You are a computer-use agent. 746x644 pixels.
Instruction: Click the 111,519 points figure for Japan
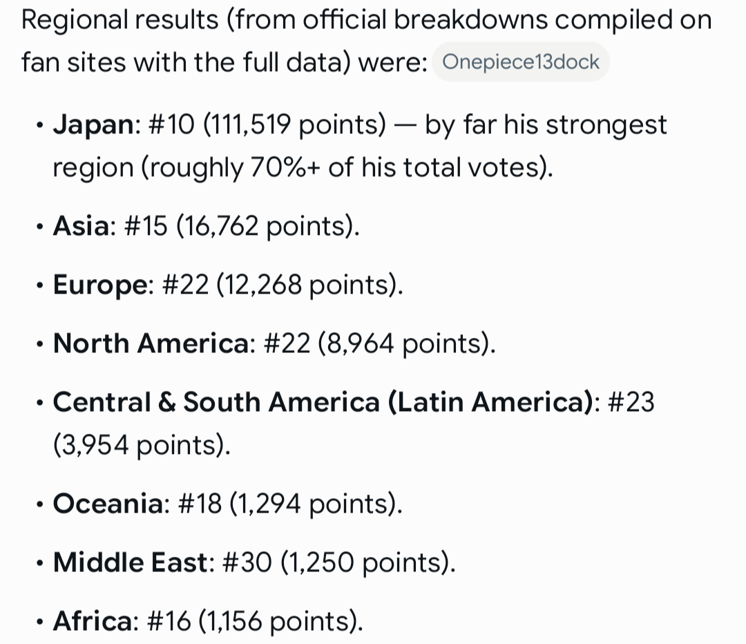(x=294, y=125)
